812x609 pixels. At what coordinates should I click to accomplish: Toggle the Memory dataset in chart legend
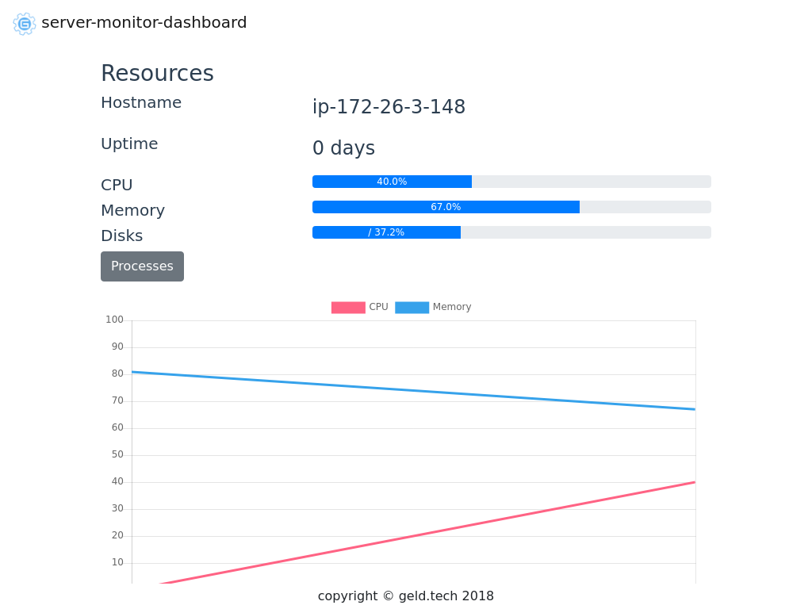pyautogui.click(x=433, y=307)
